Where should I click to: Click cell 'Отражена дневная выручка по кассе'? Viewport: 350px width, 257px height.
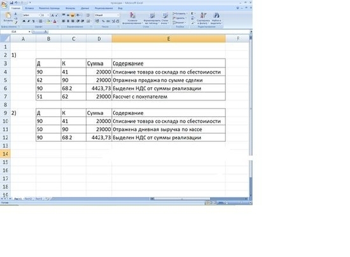tap(169, 129)
